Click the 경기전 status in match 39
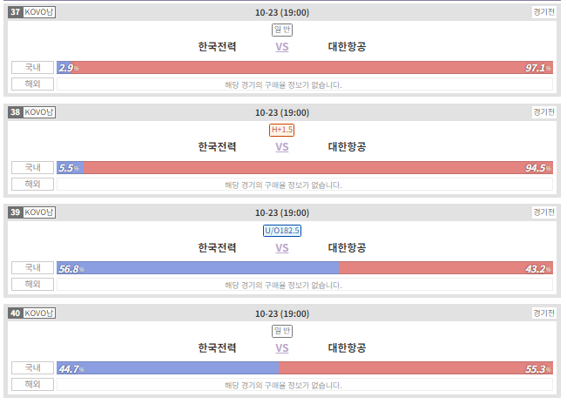The width and height of the screenshot is (567, 404). pos(543,212)
